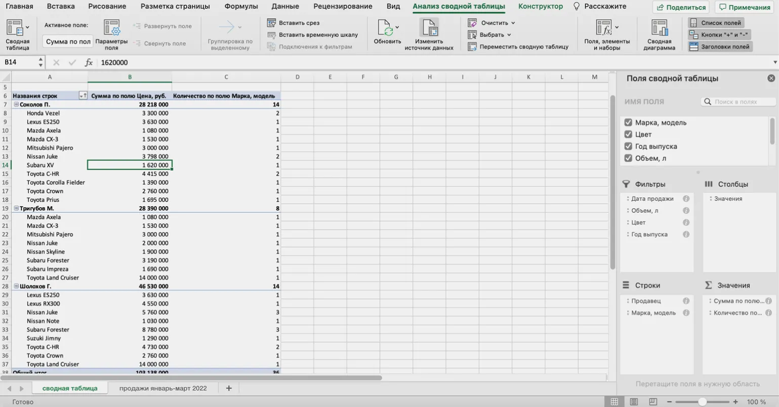This screenshot has height=407, width=779.
Task: Click the zoom slider handle
Action: coord(702,402)
